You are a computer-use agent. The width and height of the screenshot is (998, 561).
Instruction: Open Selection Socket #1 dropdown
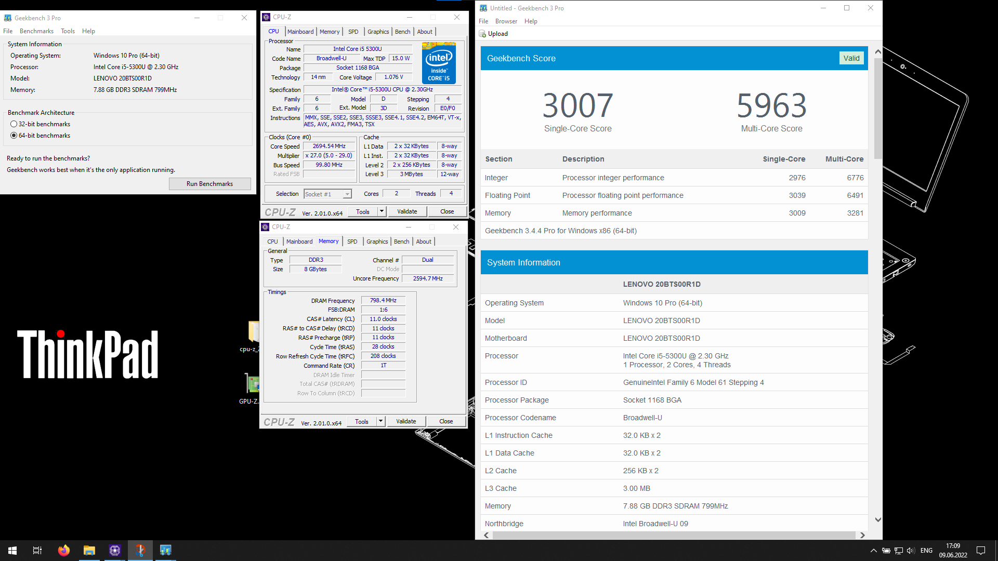tap(328, 194)
